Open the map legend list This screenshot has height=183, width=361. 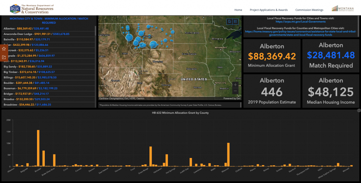(235, 22)
